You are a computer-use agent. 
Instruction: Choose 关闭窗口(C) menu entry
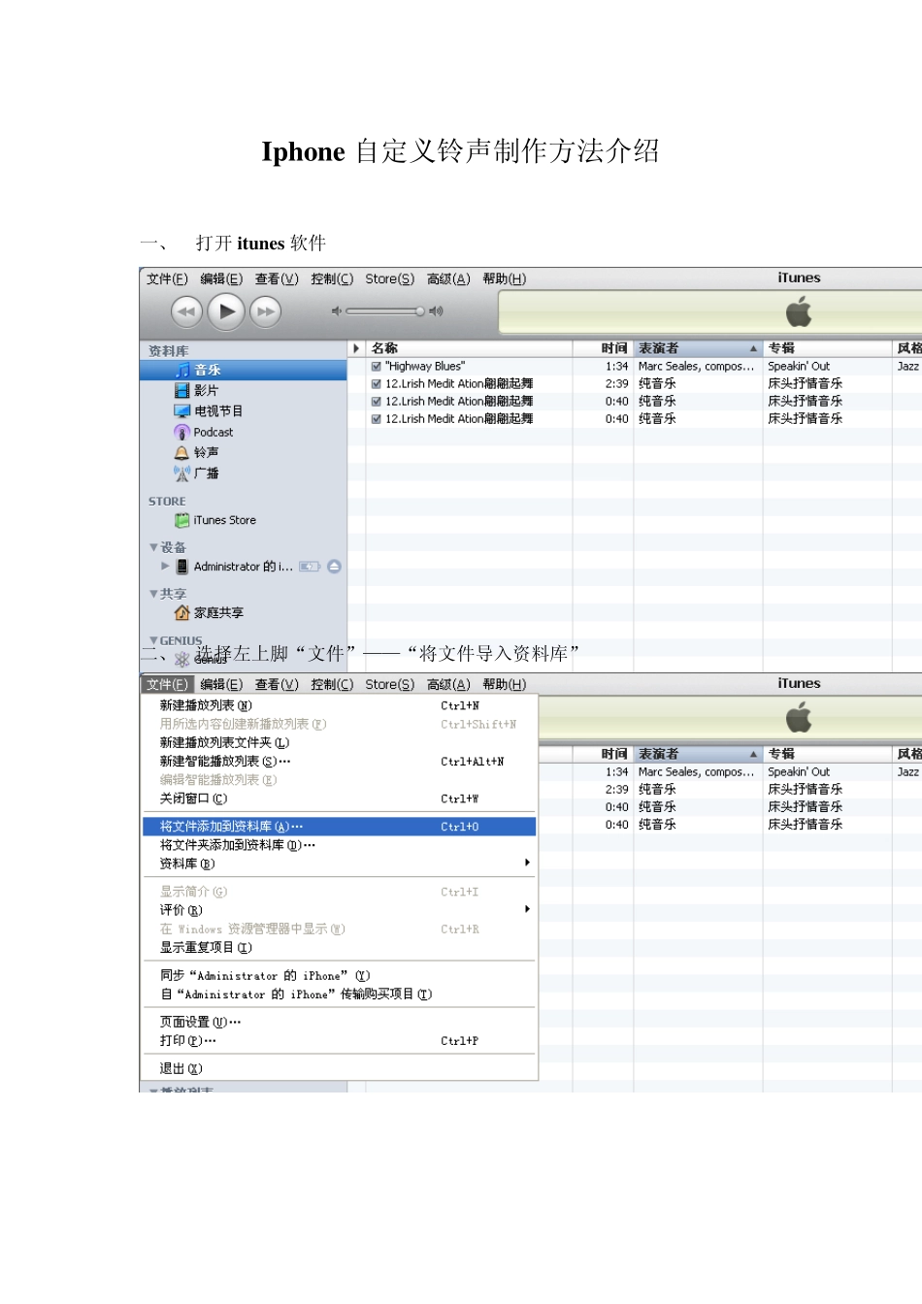[x=340, y=799]
